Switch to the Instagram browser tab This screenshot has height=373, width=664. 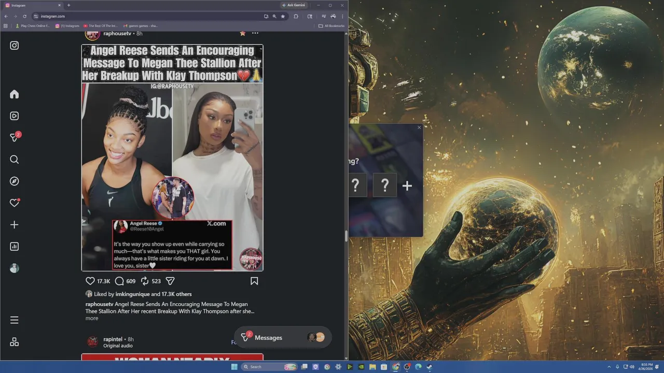[x=32, y=5]
